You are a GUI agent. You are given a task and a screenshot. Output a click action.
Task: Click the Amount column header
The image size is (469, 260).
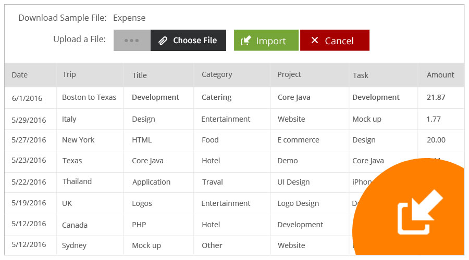(x=440, y=75)
